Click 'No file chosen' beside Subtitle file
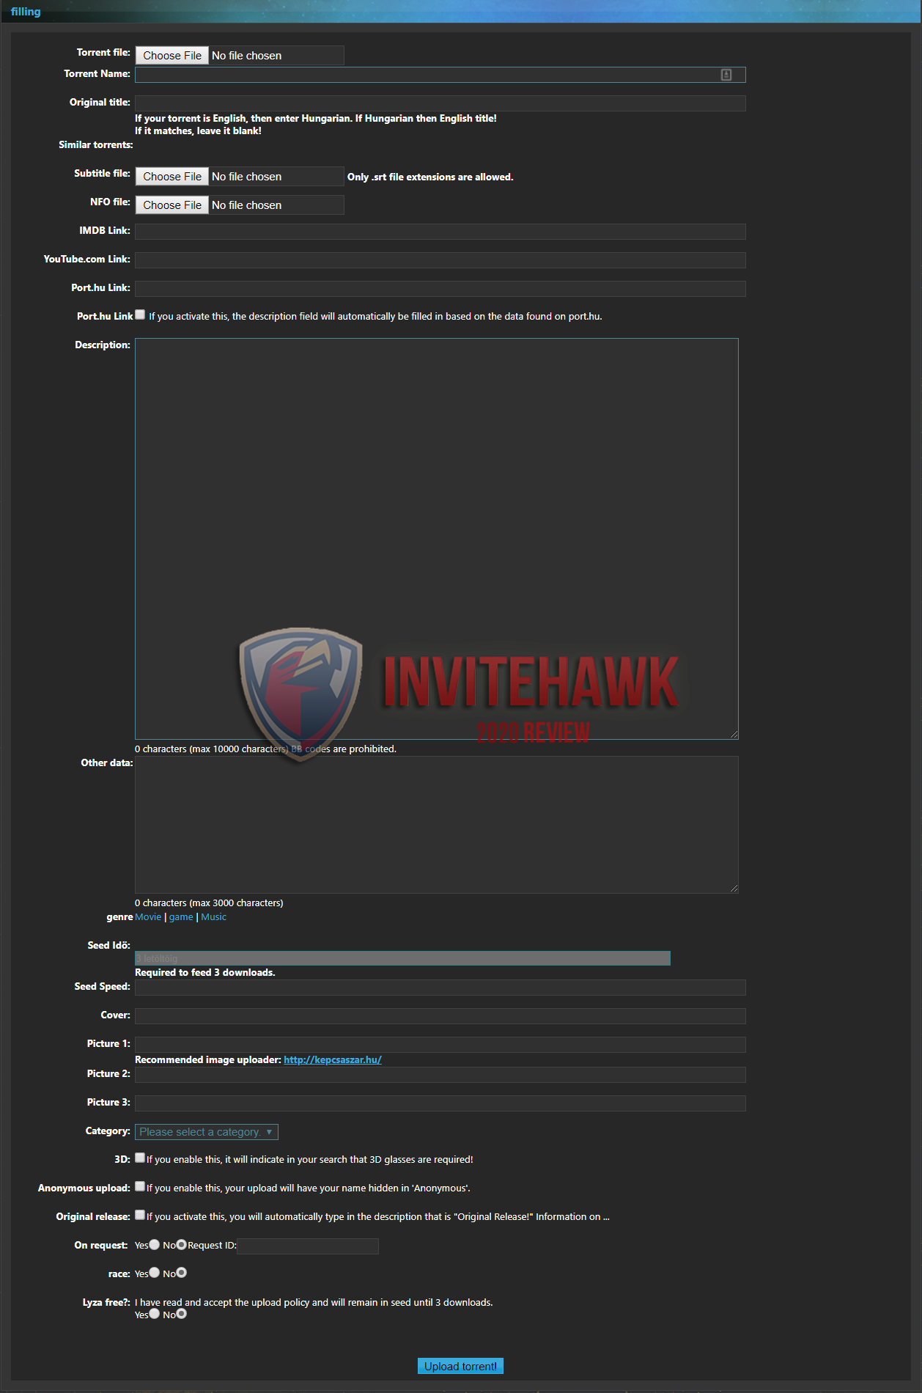 pyautogui.click(x=246, y=177)
